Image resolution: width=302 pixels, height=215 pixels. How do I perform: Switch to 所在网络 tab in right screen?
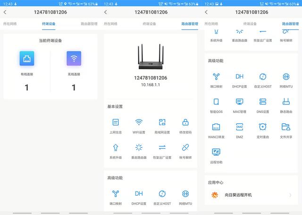(211, 24)
